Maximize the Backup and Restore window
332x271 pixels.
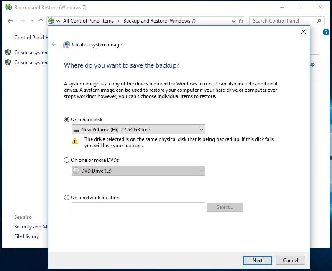[301, 7]
